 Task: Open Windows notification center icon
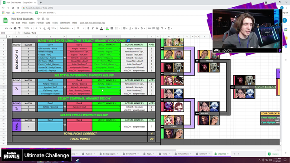[285, 160]
